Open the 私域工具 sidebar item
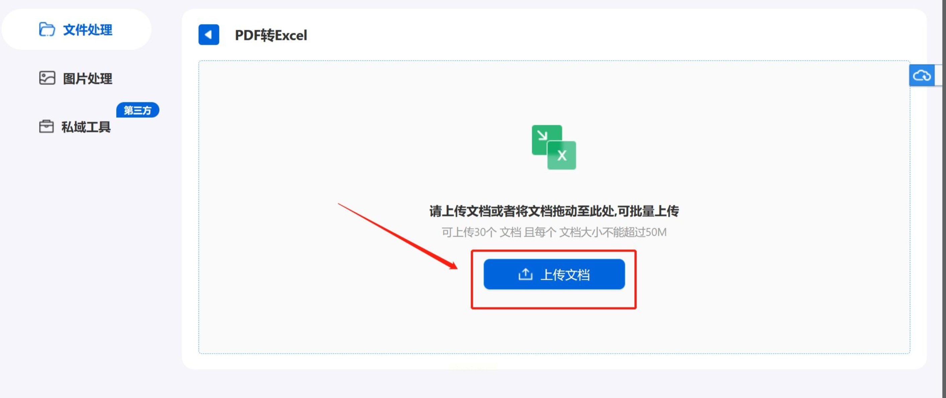 pos(76,127)
